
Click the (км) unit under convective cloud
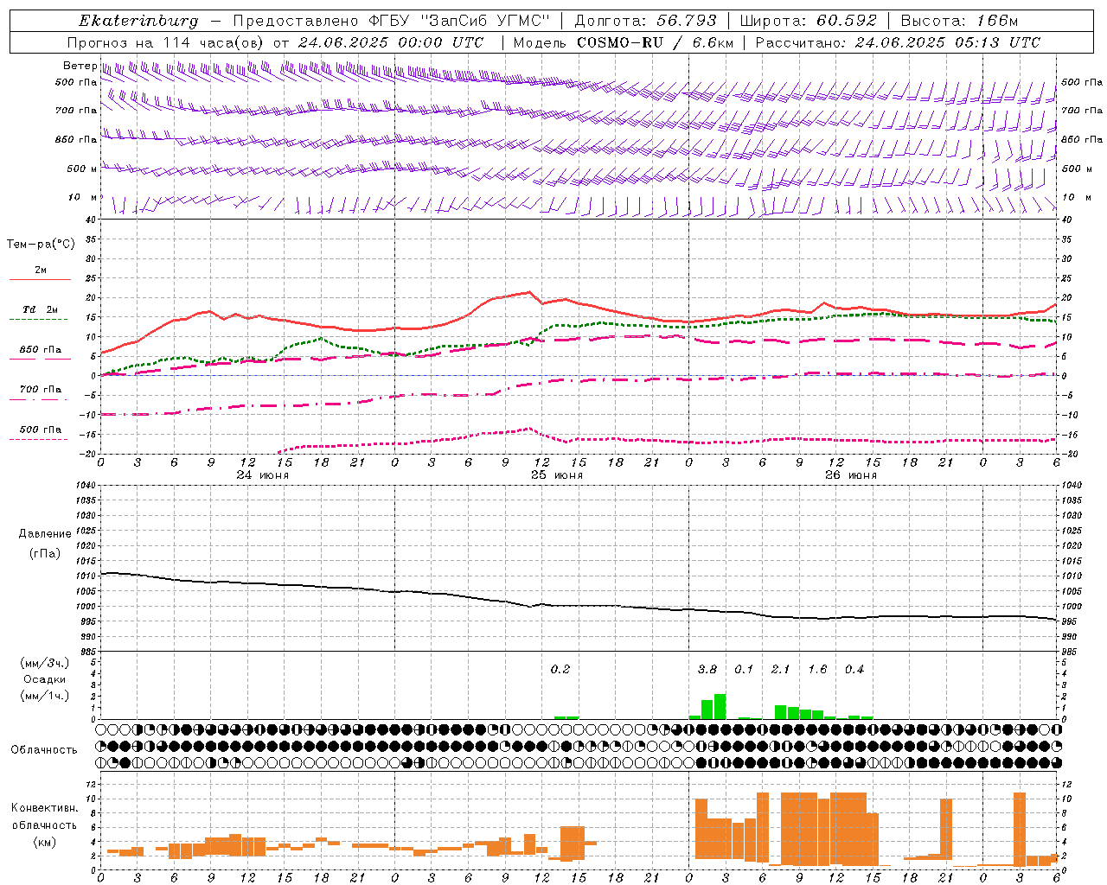coord(44,842)
